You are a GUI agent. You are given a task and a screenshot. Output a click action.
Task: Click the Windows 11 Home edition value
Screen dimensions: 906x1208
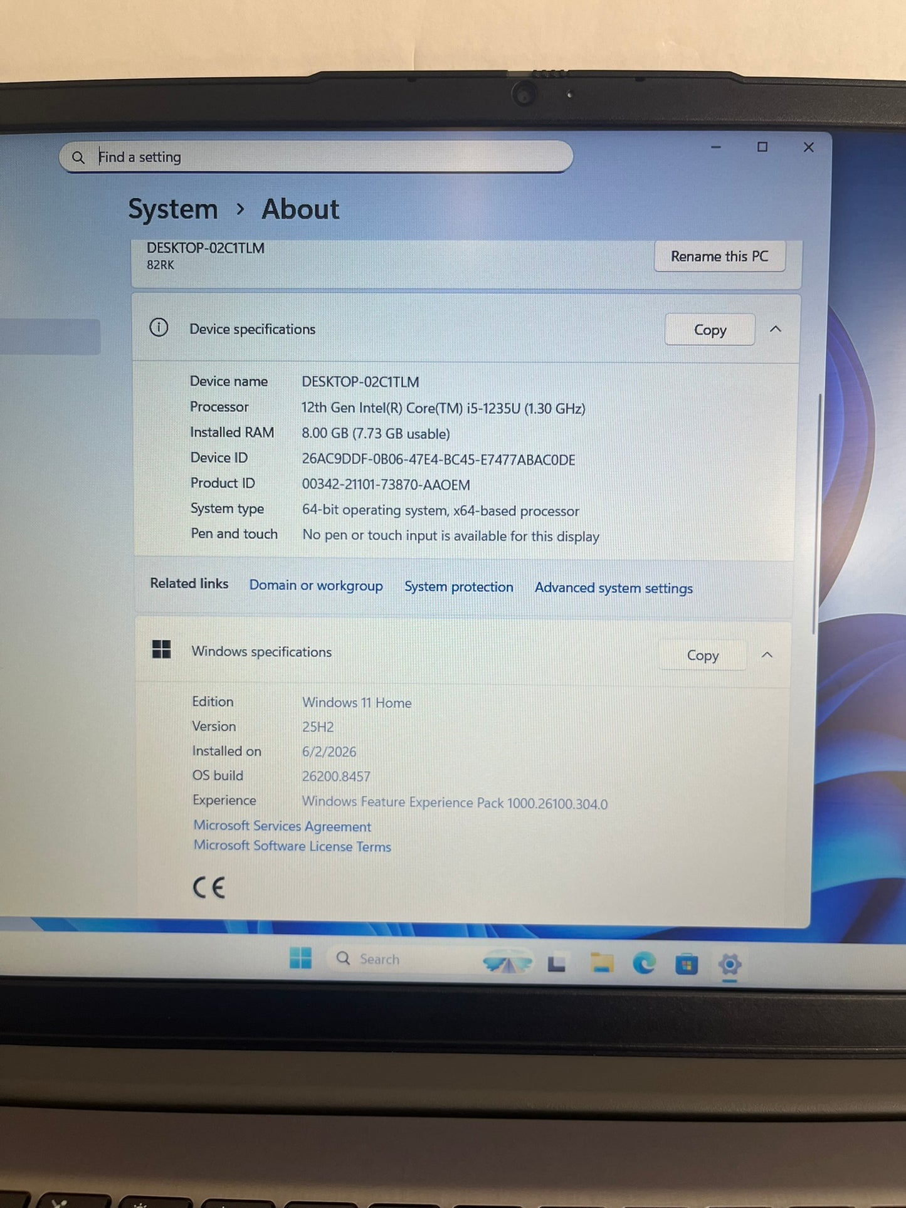357,703
